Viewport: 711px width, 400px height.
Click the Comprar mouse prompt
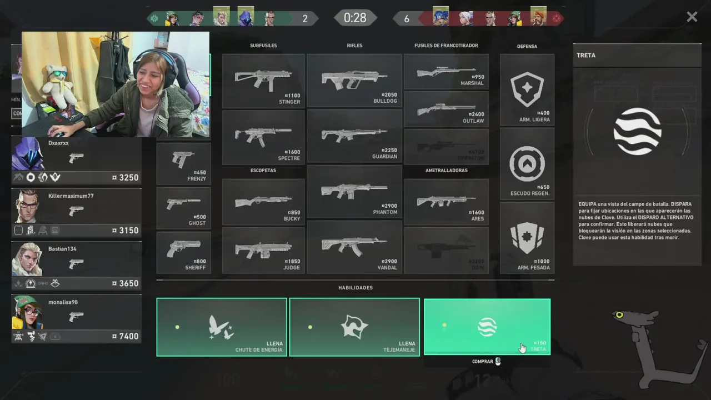click(x=487, y=362)
